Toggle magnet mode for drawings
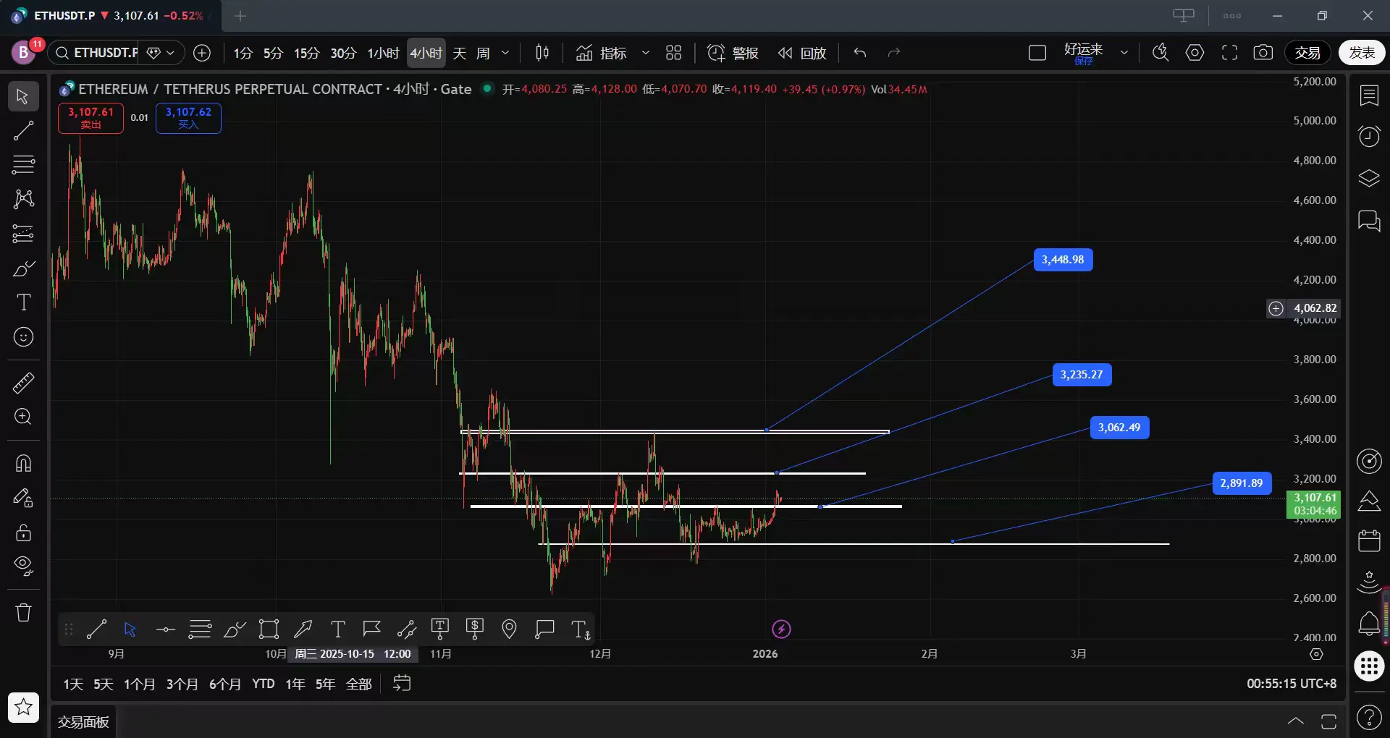The image size is (1390, 738). [x=23, y=463]
